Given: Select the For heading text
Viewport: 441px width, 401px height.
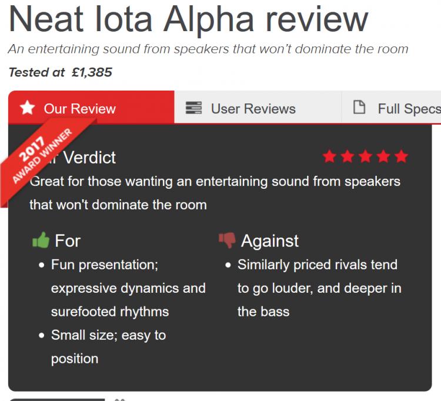Looking at the screenshot, I should pos(68,240).
